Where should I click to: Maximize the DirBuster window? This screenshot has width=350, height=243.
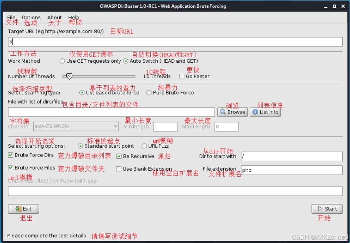(334, 6)
